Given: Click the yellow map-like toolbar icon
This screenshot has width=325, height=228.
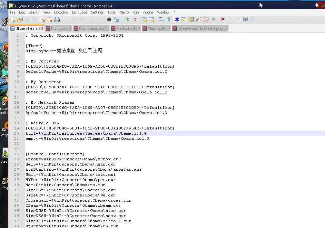Looking at the screenshot, I should coord(191,19).
